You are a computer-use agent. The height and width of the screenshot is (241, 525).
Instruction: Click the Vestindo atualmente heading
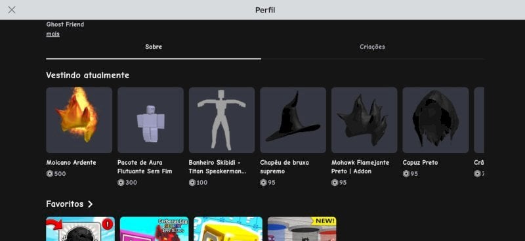(88, 76)
